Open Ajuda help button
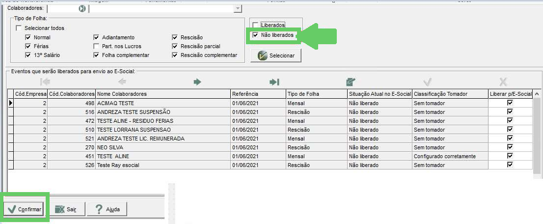The width and height of the screenshot is (543, 224). coord(107,209)
